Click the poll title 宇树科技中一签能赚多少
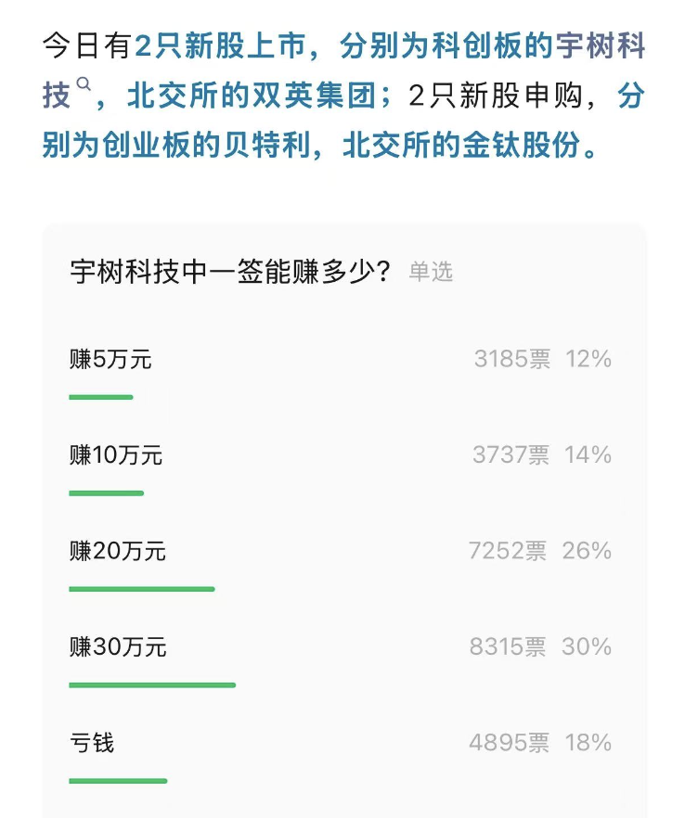 [x=230, y=271]
